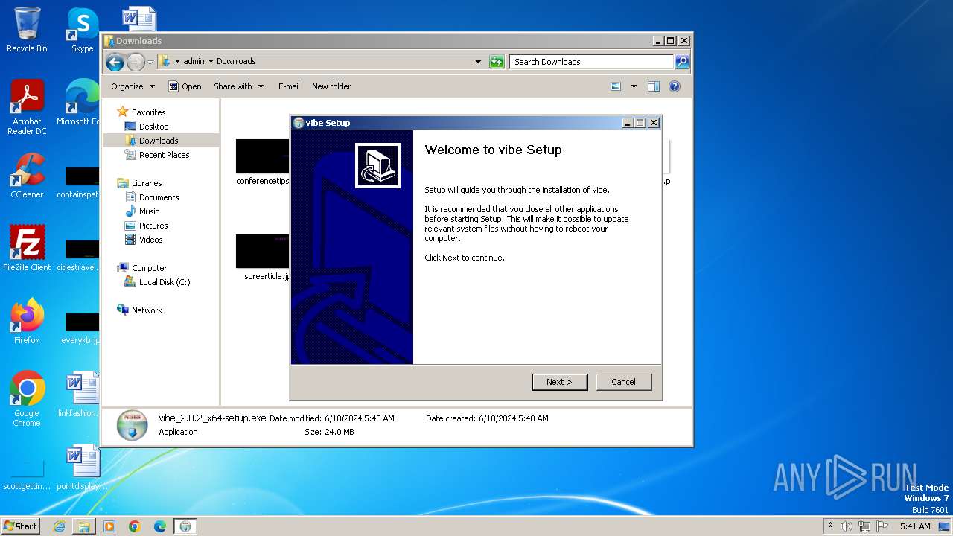Open the network icon in system tray

coord(864,526)
